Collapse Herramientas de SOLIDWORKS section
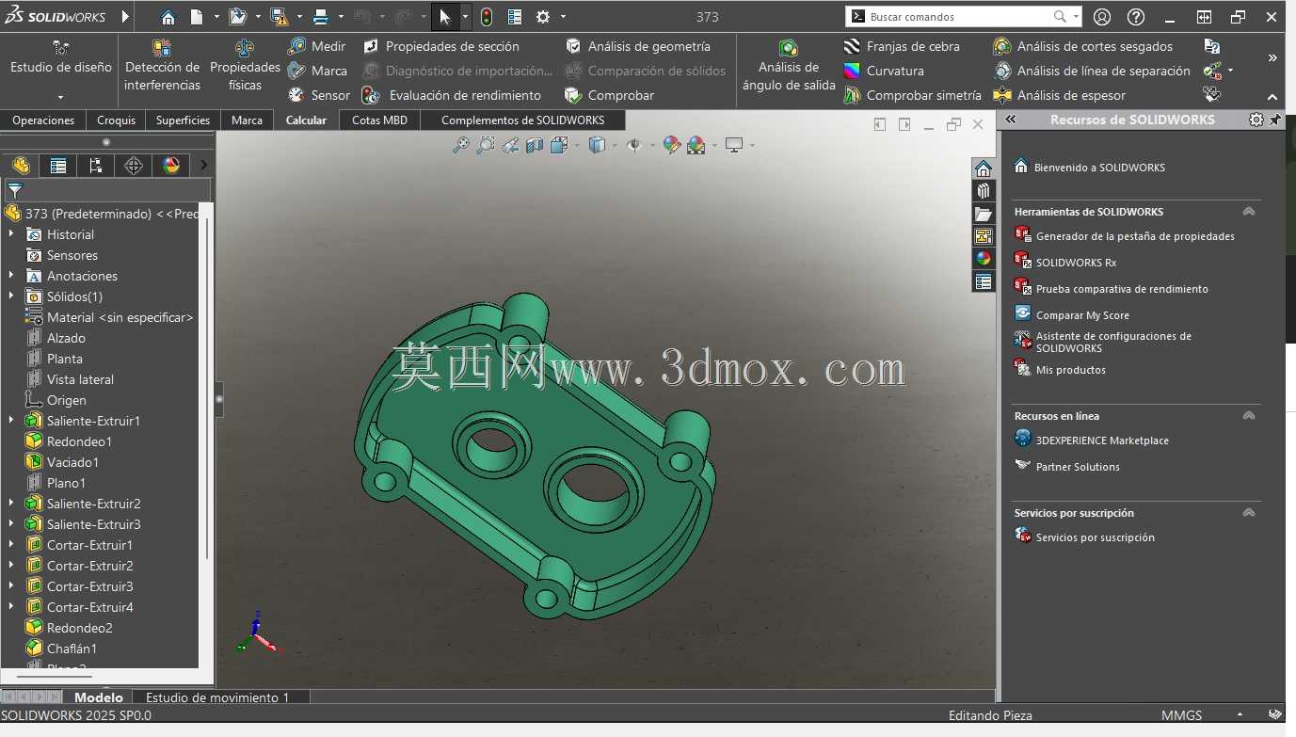1296x737 pixels. pos(1249,212)
